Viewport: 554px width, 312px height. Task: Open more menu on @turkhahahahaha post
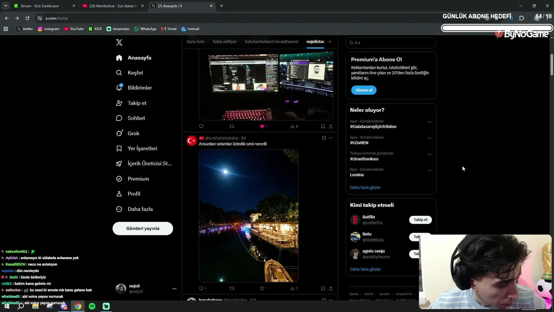tap(331, 138)
